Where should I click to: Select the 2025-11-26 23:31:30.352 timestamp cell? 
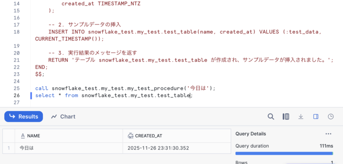[x=177, y=148]
